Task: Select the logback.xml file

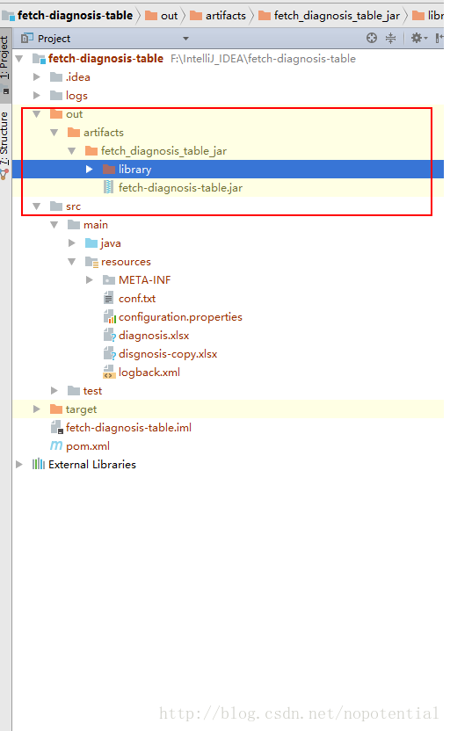Action: tap(149, 373)
